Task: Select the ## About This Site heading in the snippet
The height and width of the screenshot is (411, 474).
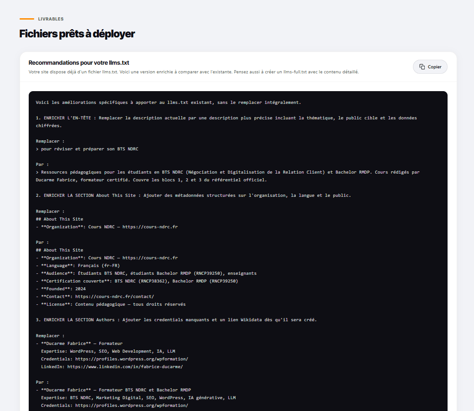Action: [60, 219]
